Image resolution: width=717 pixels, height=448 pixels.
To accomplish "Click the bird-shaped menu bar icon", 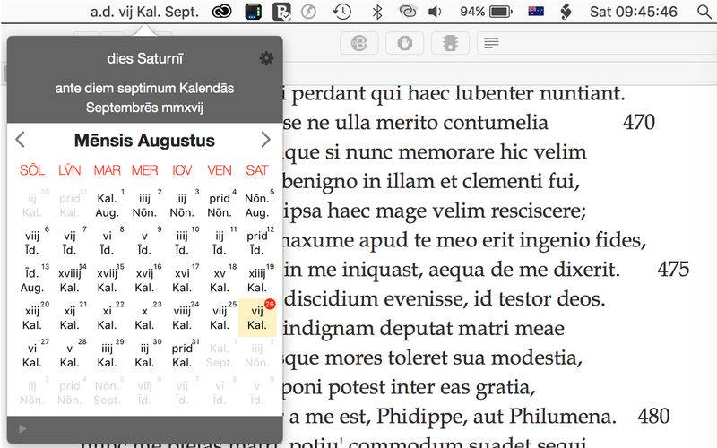I will [x=566, y=12].
